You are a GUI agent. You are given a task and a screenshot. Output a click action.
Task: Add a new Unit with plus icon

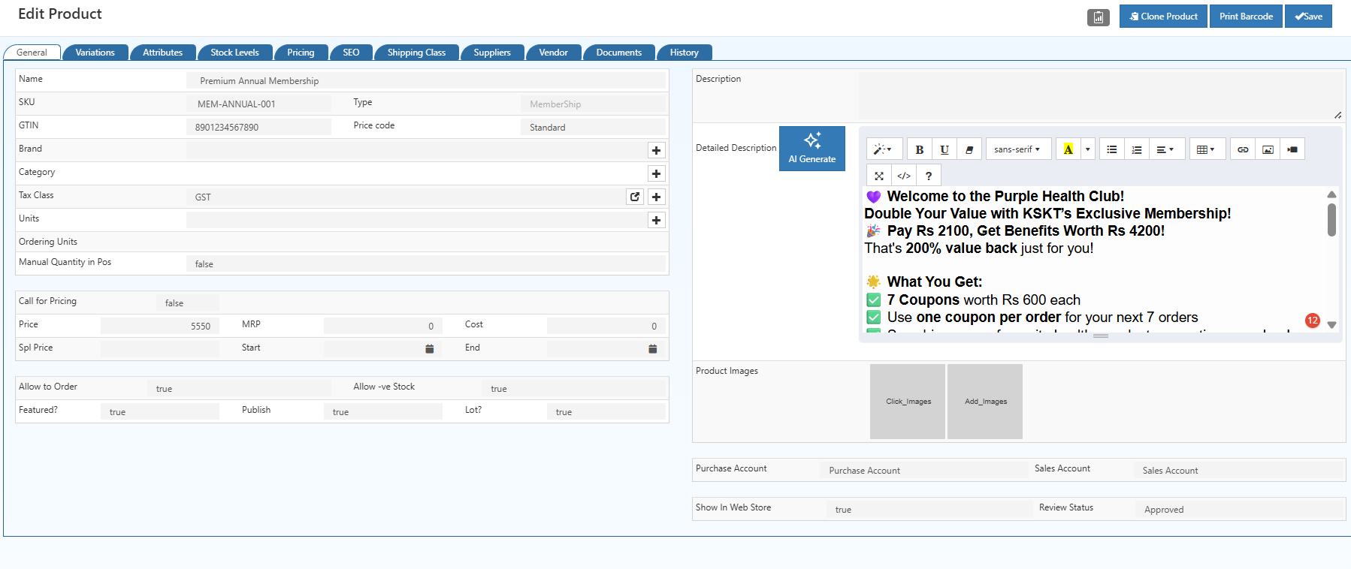click(x=656, y=220)
